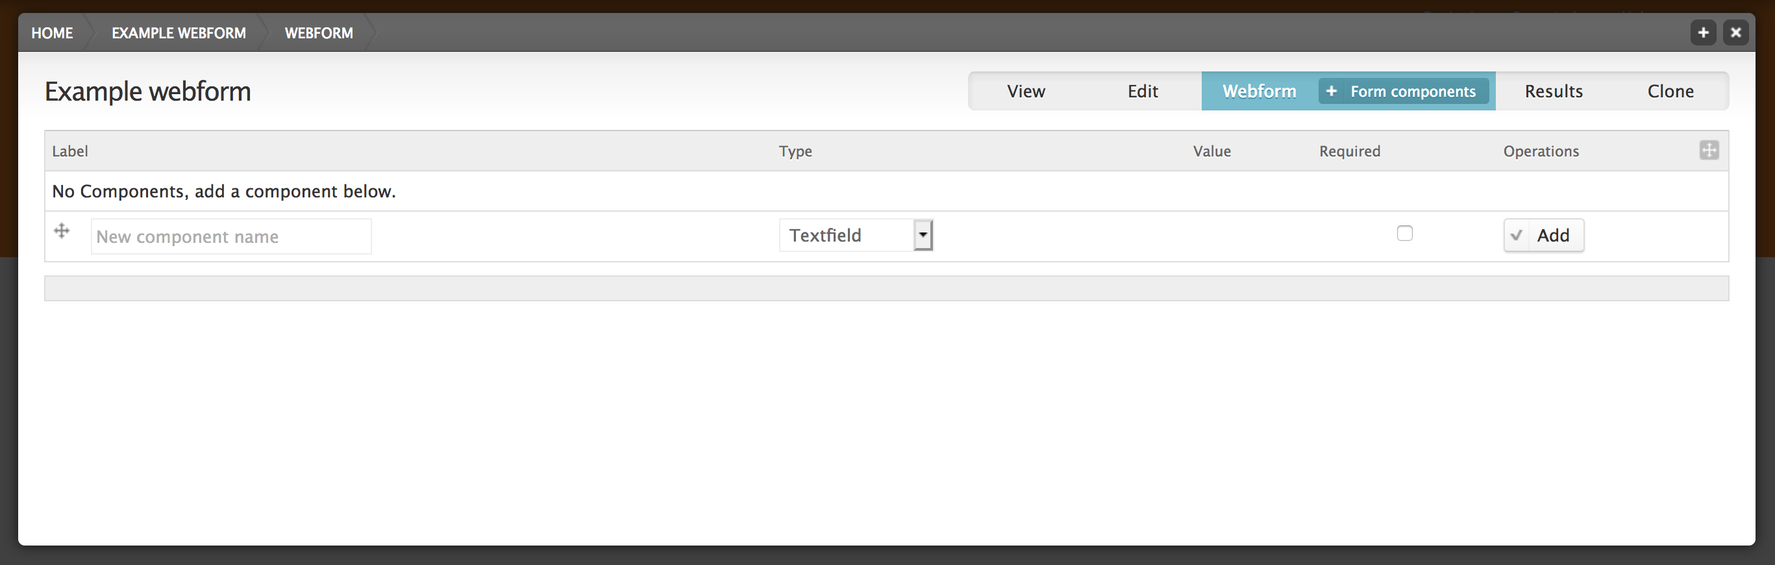
Task: Select the Form components sub-tab
Action: point(1404,91)
